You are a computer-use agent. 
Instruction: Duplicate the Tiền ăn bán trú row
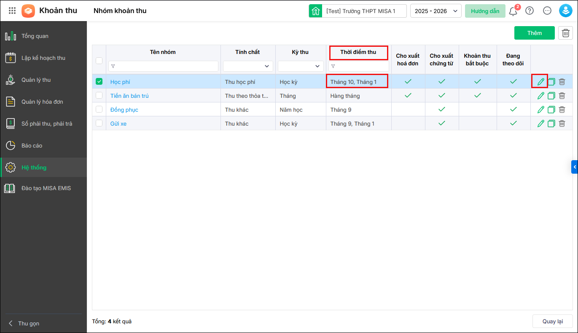[551, 96]
